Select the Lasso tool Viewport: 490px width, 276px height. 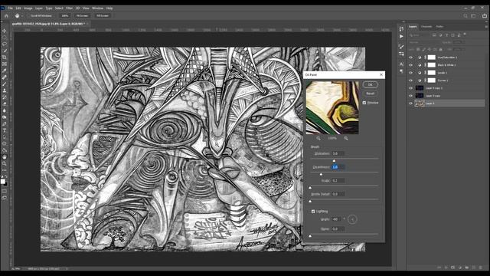click(5, 44)
